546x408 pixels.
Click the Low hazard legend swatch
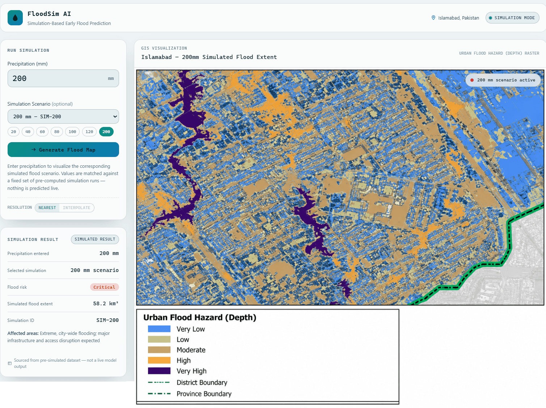point(159,339)
